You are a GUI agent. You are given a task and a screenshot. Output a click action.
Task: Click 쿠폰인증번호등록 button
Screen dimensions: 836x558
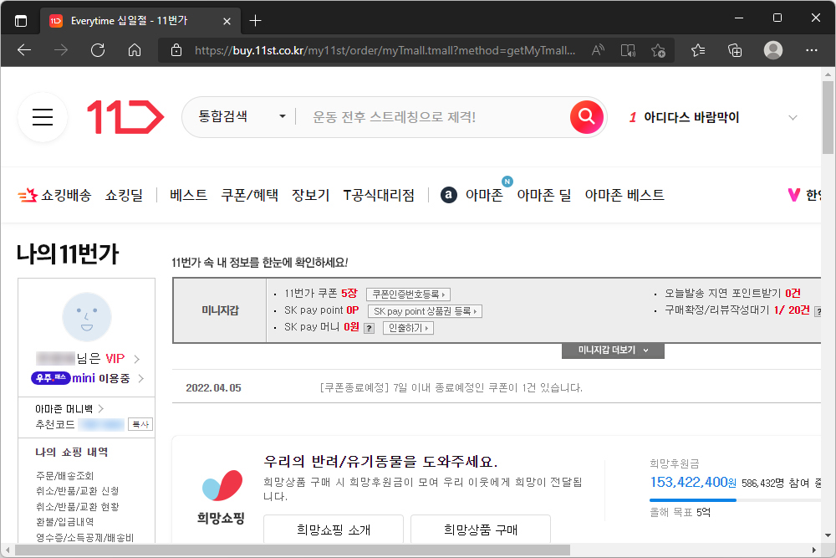click(x=409, y=294)
